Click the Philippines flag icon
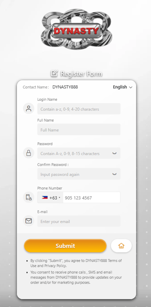This screenshot has width=151, height=307. [x=45, y=197]
